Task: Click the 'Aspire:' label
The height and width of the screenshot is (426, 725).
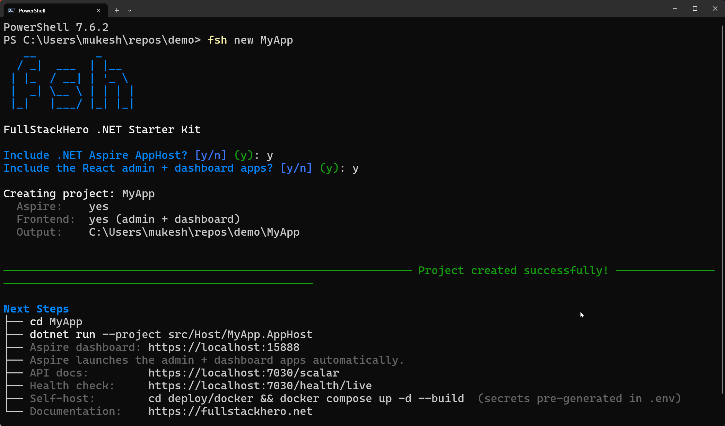Action: [39, 207]
